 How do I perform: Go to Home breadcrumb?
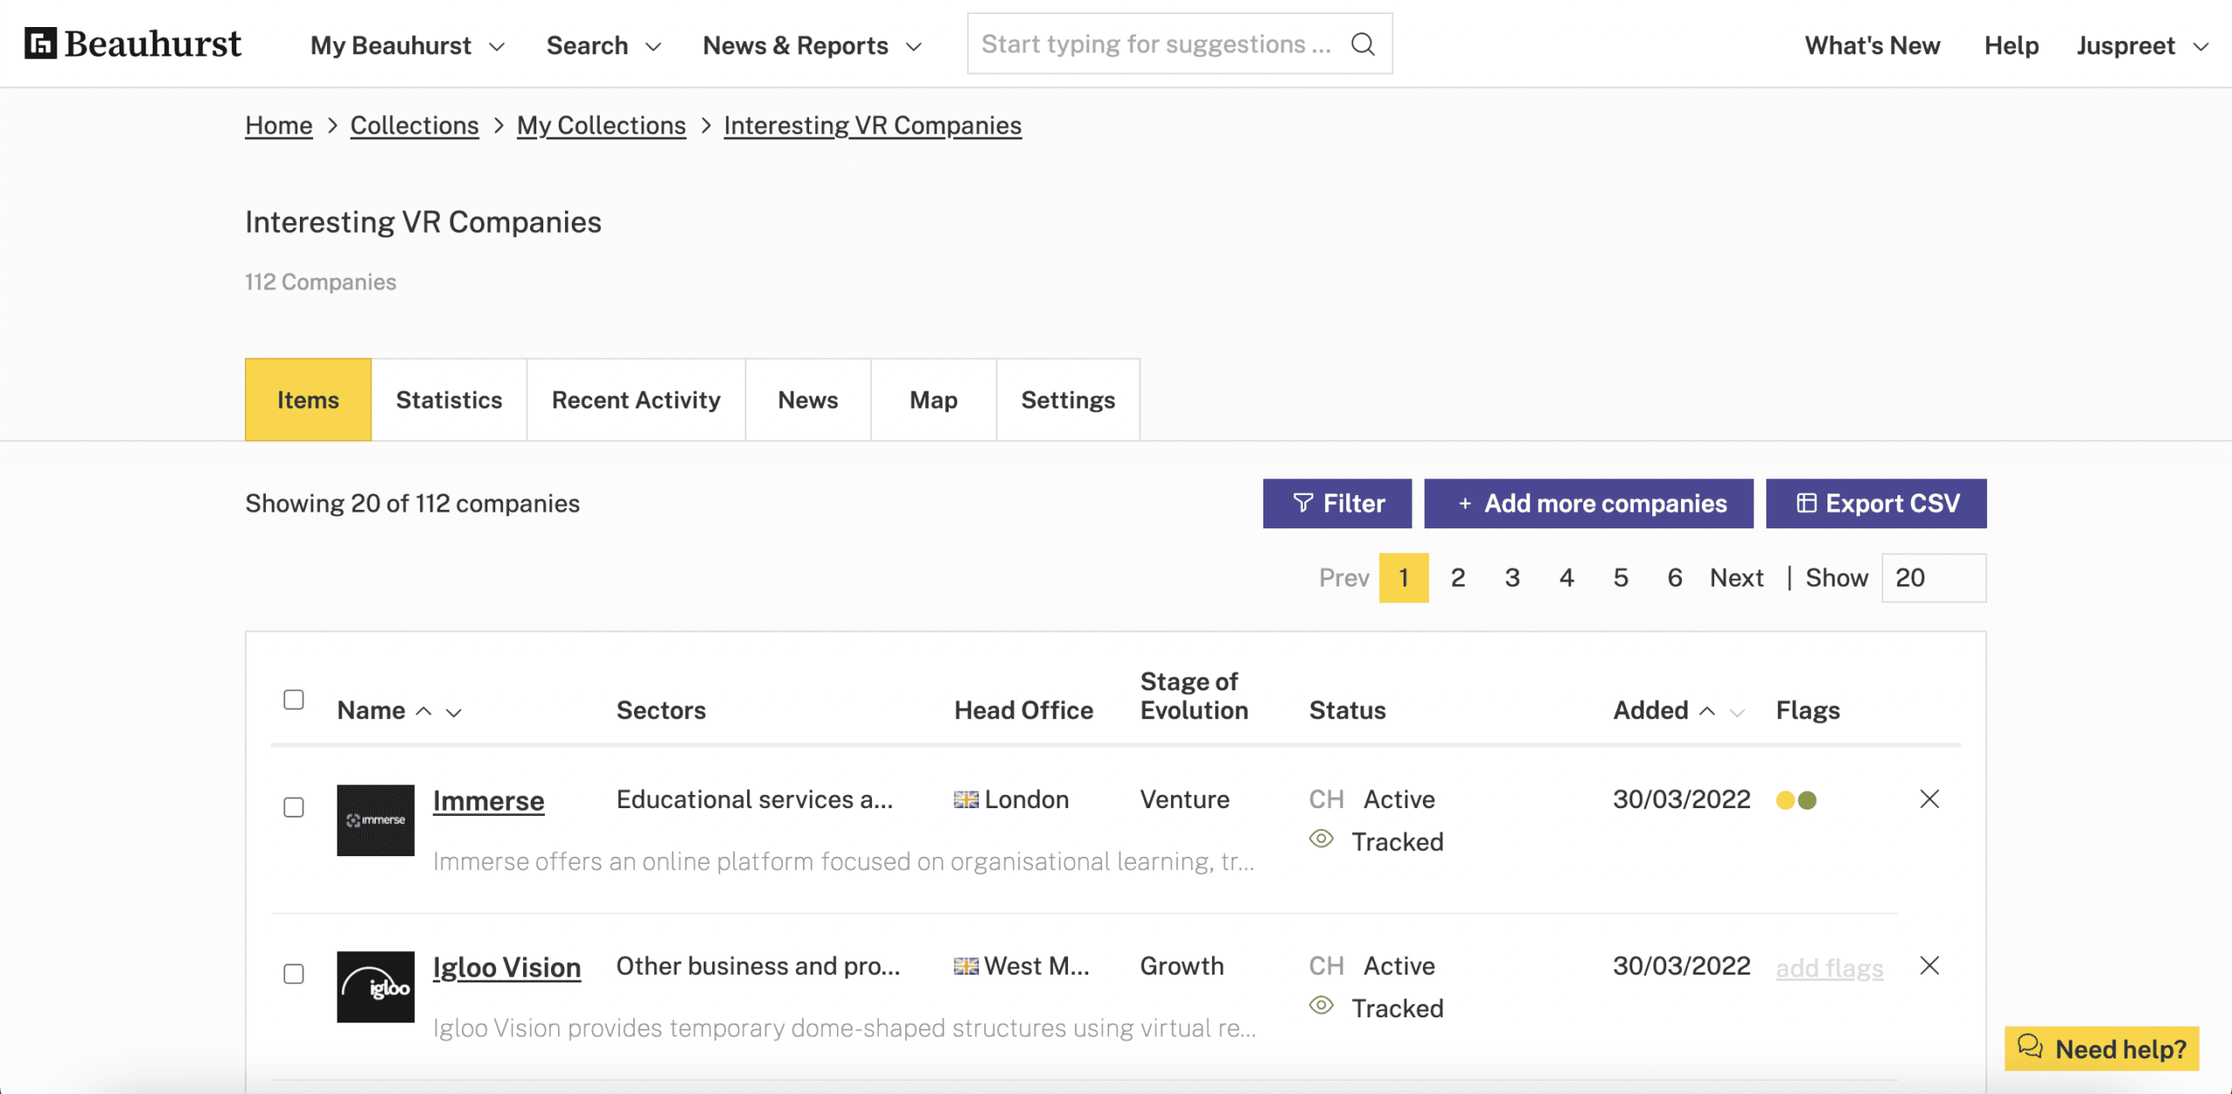point(278,125)
